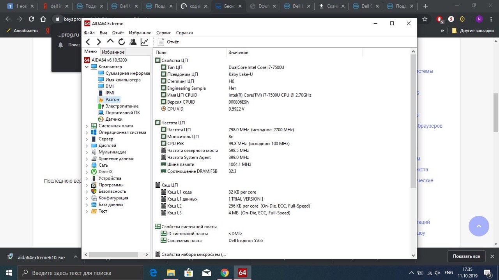499x280 pixels.
Task: Open the Windows Start menu
Action: point(9,272)
